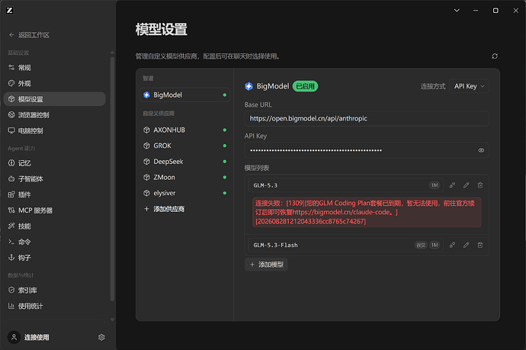Click 添加模型 add model button
Viewport: 526px width, 350px height.
[x=266, y=265]
